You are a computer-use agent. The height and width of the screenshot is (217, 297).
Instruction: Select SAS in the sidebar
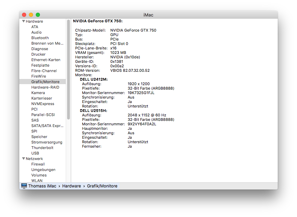[35, 120]
